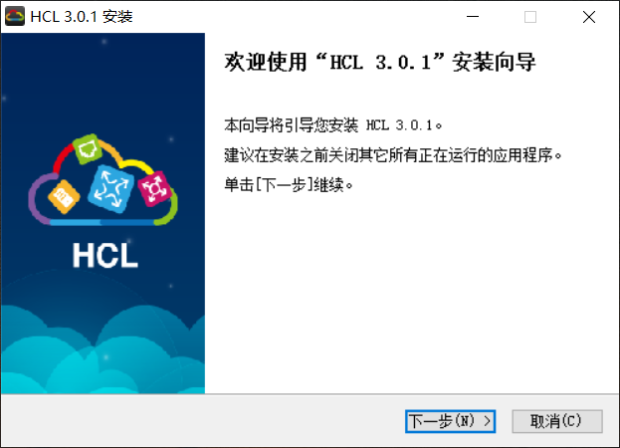Click the orange server cube icon
The height and width of the screenshot is (448, 620).
click(64, 196)
